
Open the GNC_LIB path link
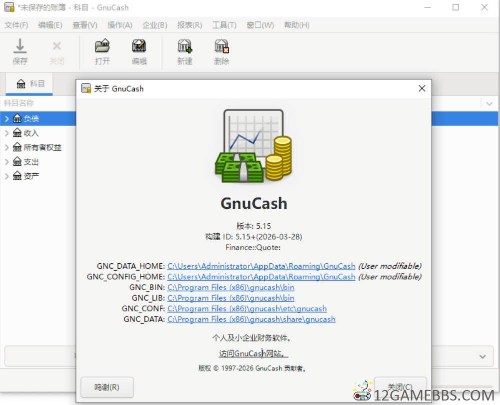pos(231,298)
